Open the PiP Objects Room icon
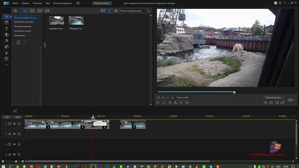Viewport: 299px width, 168px height. (x=6, y=47)
